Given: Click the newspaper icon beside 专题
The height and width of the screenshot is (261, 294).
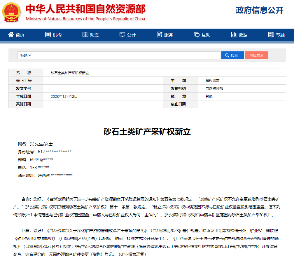Looking at the screenshot, I should [x=271, y=35].
